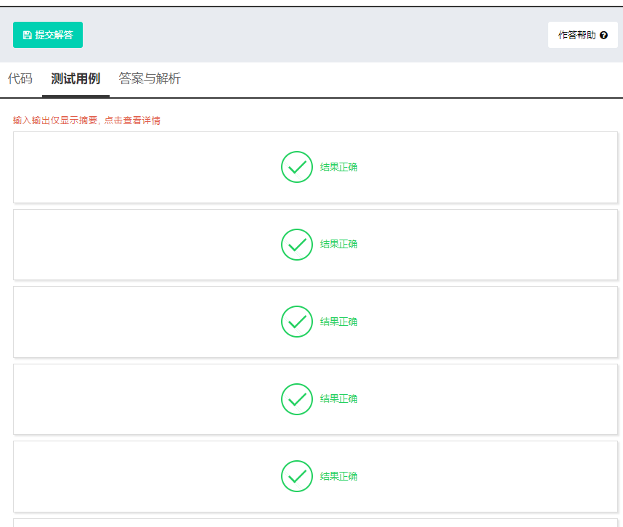Expand details via second 结果正确 label
623x527 pixels.
[339, 245]
